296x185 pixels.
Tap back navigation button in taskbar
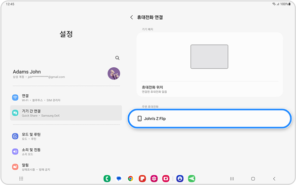coord(274,179)
